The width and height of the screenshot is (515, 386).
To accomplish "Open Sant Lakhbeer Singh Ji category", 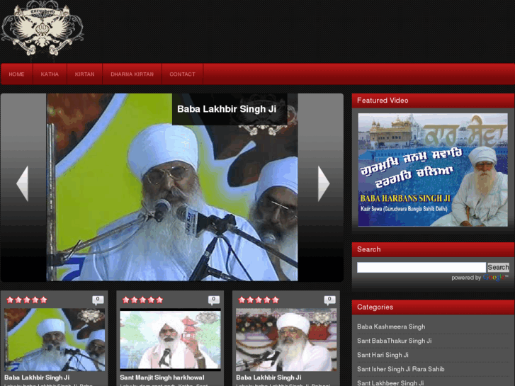I will (x=390, y=382).
